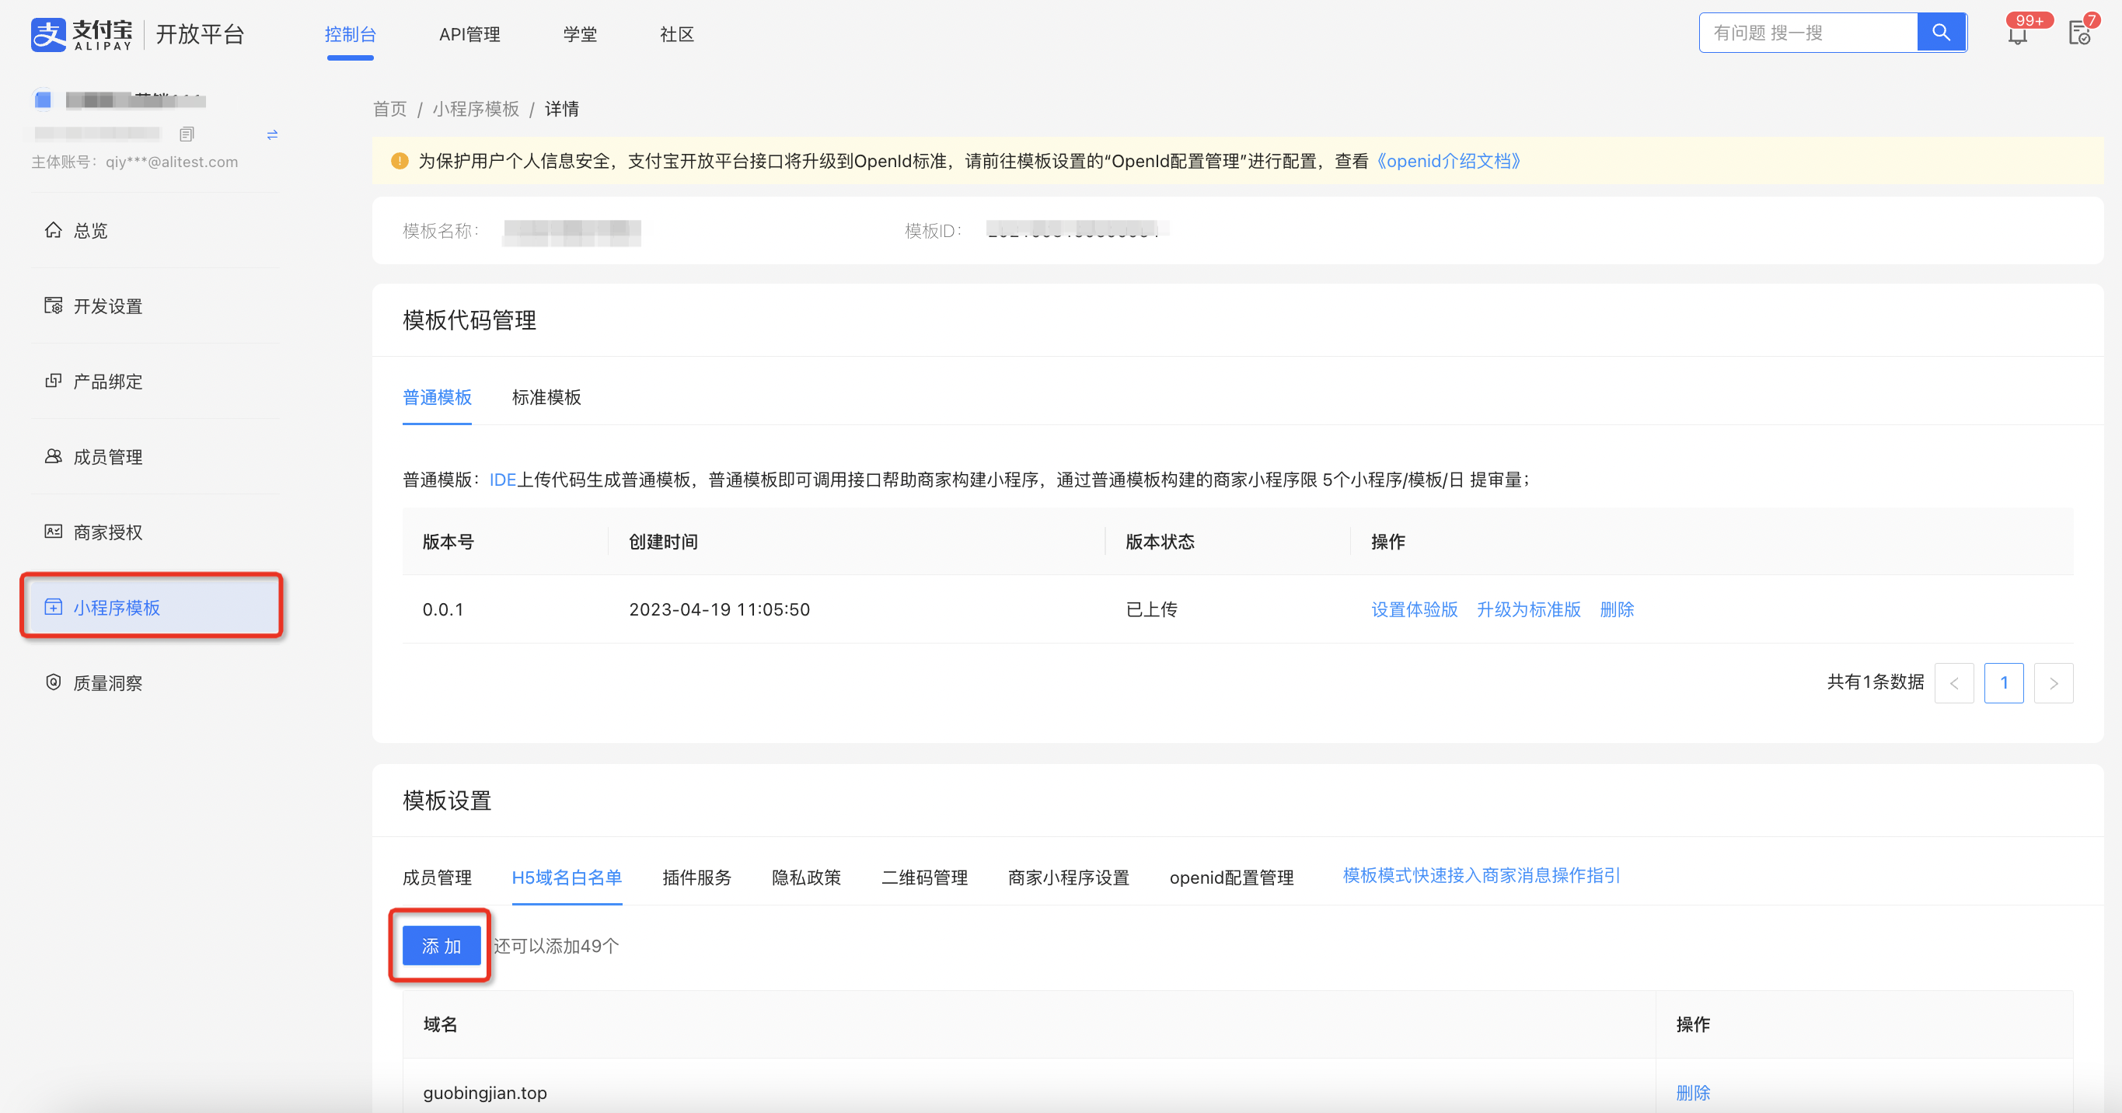Click the blue search magnifier button
The height and width of the screenshot is (1113, 2122).
[1941, 33]
